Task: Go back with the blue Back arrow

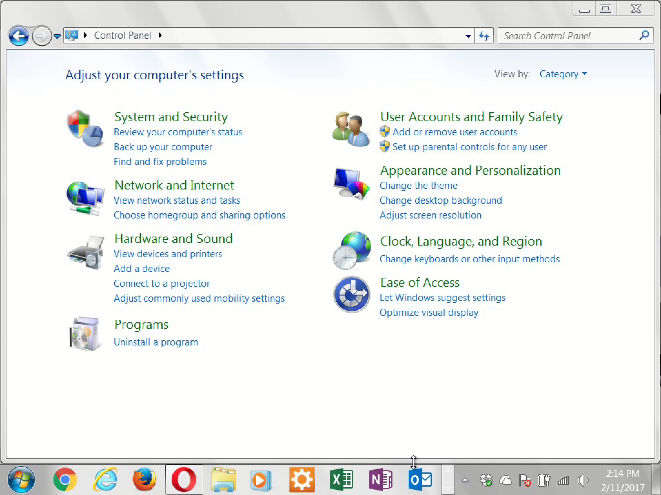Action: pos(19,36)
